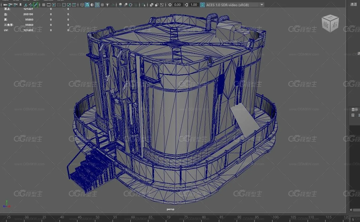Click frame 30 on the time slider
Image resolution: width=360 pixels, height=222 pixels.
point(26,217)
